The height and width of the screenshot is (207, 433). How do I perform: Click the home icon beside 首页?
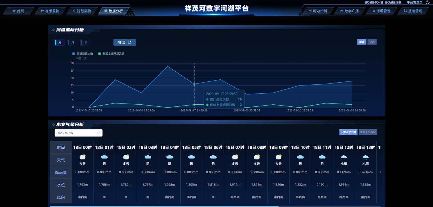(x=14, y=11)
